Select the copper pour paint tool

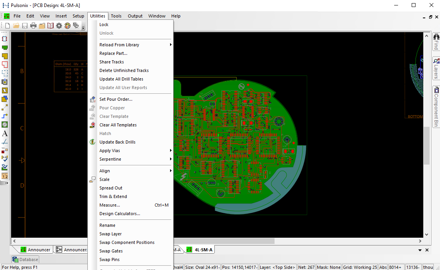(x=5, y=82)
